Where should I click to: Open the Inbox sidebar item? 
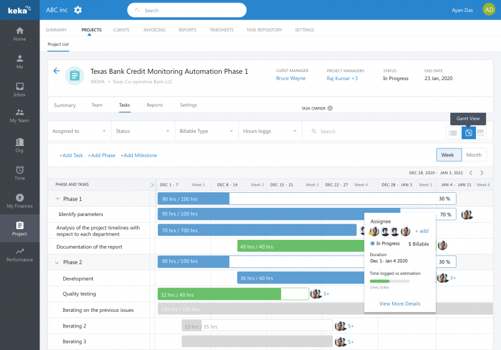pos(19,90)
